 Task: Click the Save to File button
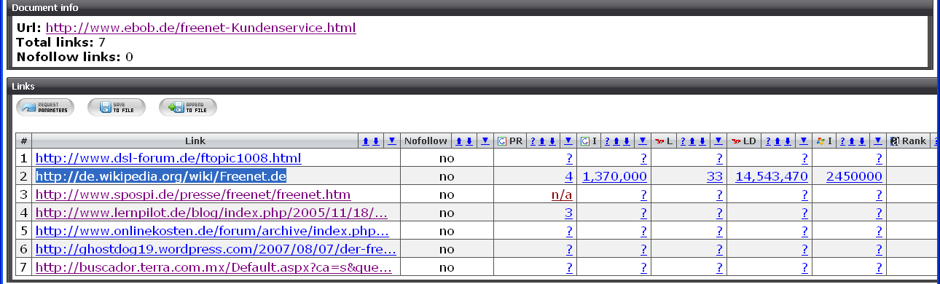point(117,108)
